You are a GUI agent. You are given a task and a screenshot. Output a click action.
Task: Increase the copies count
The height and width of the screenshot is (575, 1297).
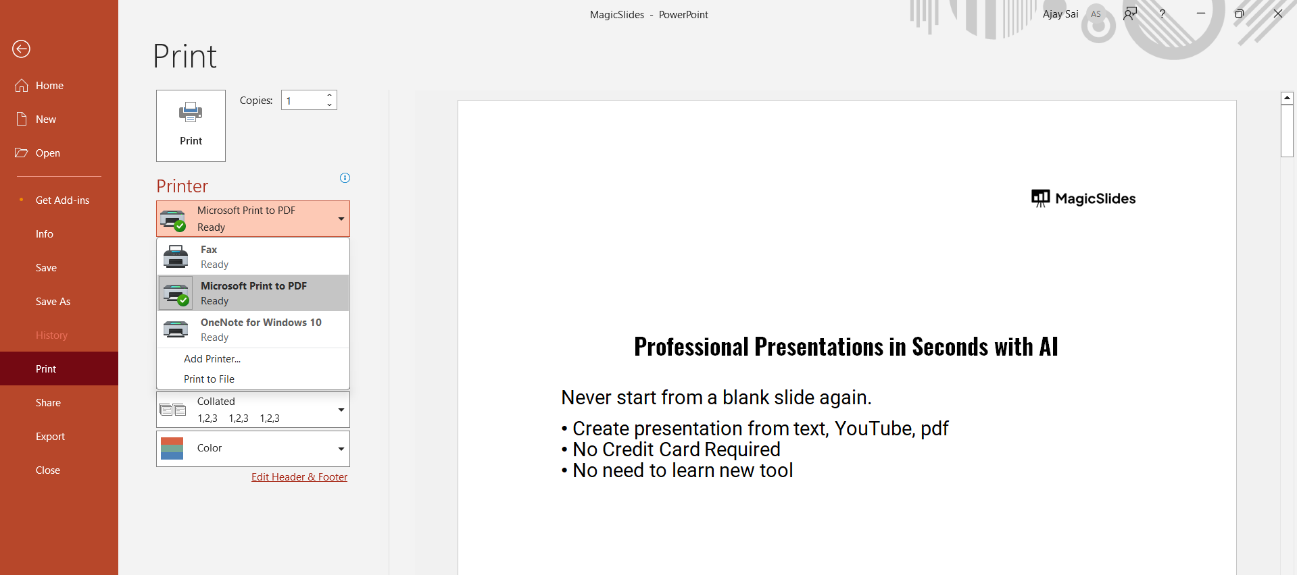[x=329, y=96]
